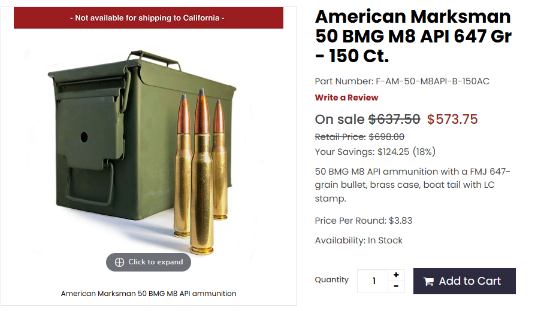Click the sale price $573.75
Viewport: 541px width, 311px height.
[452, 119]
